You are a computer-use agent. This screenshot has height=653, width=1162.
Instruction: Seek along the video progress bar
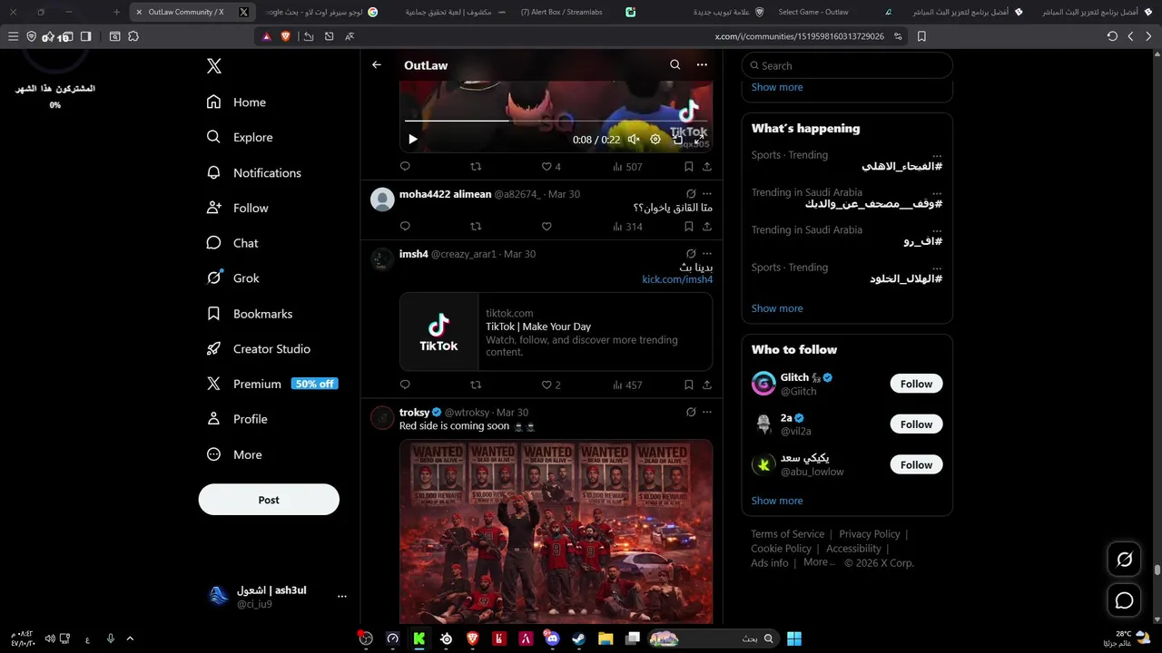pos(556,121)
